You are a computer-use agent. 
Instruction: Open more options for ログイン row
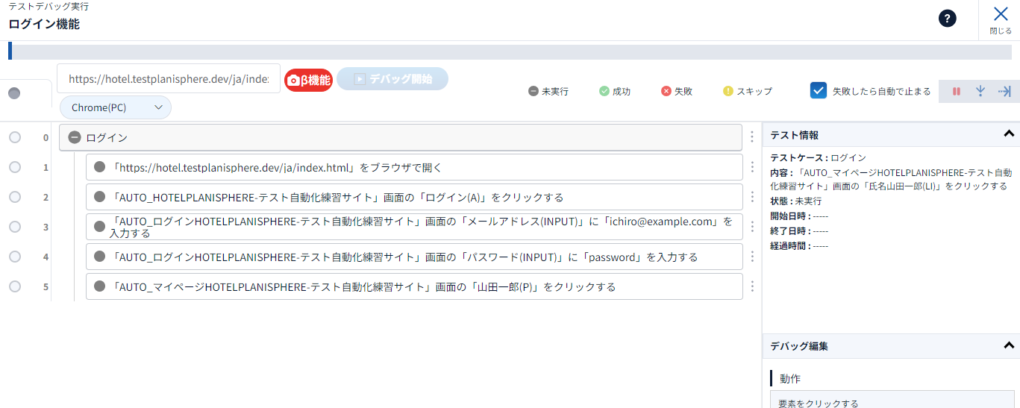752,137
